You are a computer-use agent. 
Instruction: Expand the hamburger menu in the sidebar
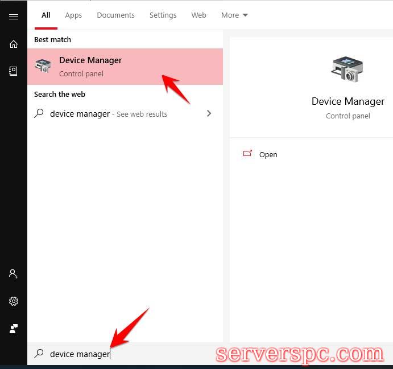point(14,17)
